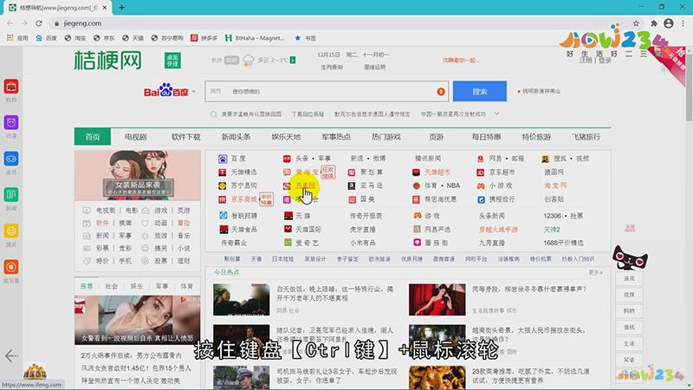Open the apps grid in the bookmarks bar
This screenshot has height=390, width=693.
pyautogui.click(x=10, y=38)
